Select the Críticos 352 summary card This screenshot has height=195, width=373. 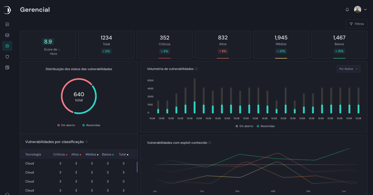164,45
